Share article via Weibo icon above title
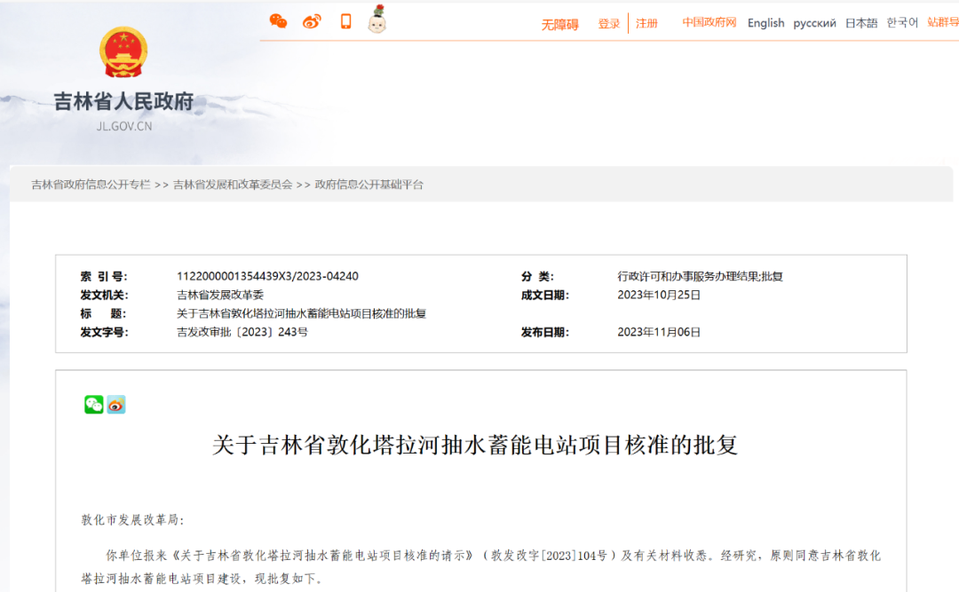Image resolution: width=959 pixels, height=592 pixels. (116, 405)
